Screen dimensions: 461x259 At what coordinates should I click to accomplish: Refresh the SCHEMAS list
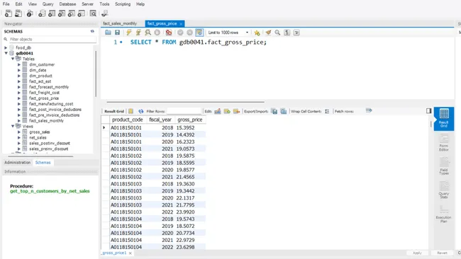(x=92, y=31)
